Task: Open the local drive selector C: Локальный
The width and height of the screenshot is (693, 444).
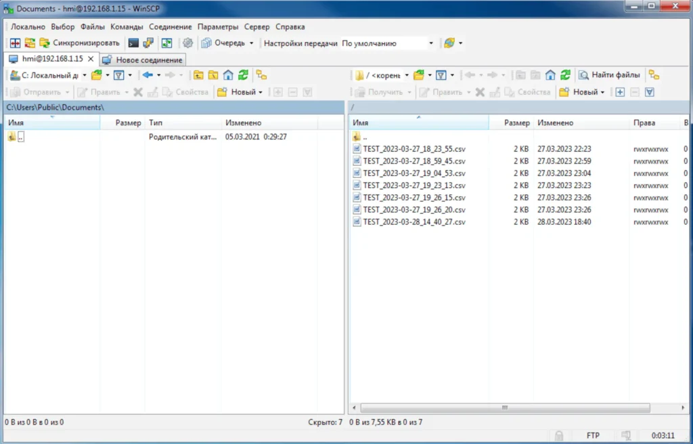Action: (48, 75)
